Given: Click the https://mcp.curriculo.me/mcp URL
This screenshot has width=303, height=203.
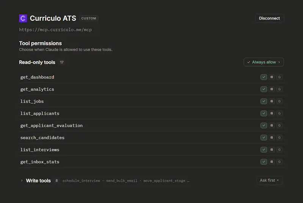Looking at the screenshot, I should pyautogui.click(x=55, y=29).
